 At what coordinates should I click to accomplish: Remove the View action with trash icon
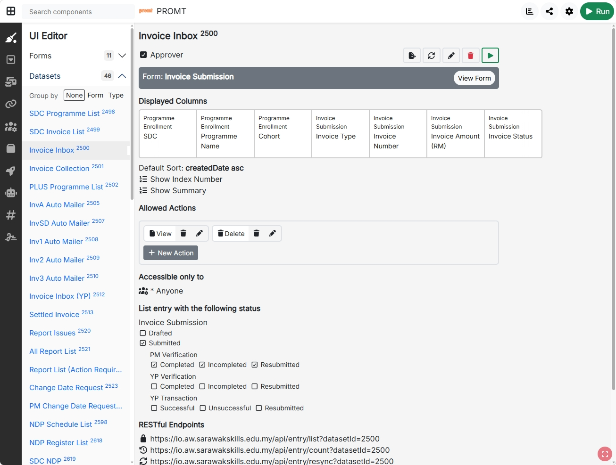click(183, 233)
